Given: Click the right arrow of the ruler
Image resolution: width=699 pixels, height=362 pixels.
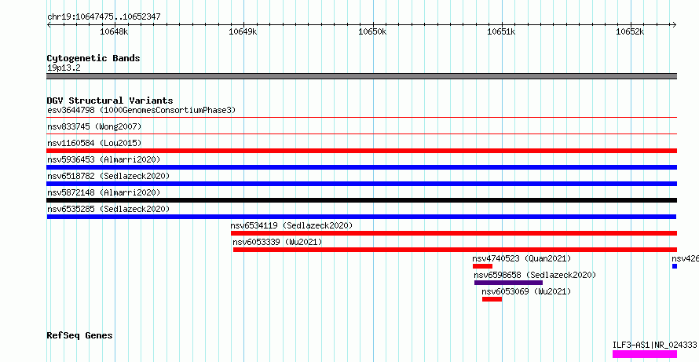Looking at the screenshot, I should coord(675,24).
